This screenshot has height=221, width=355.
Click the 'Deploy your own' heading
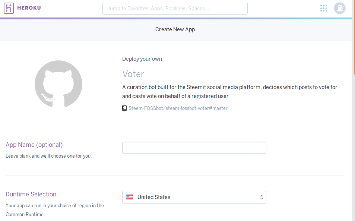[x=142, y=59]
